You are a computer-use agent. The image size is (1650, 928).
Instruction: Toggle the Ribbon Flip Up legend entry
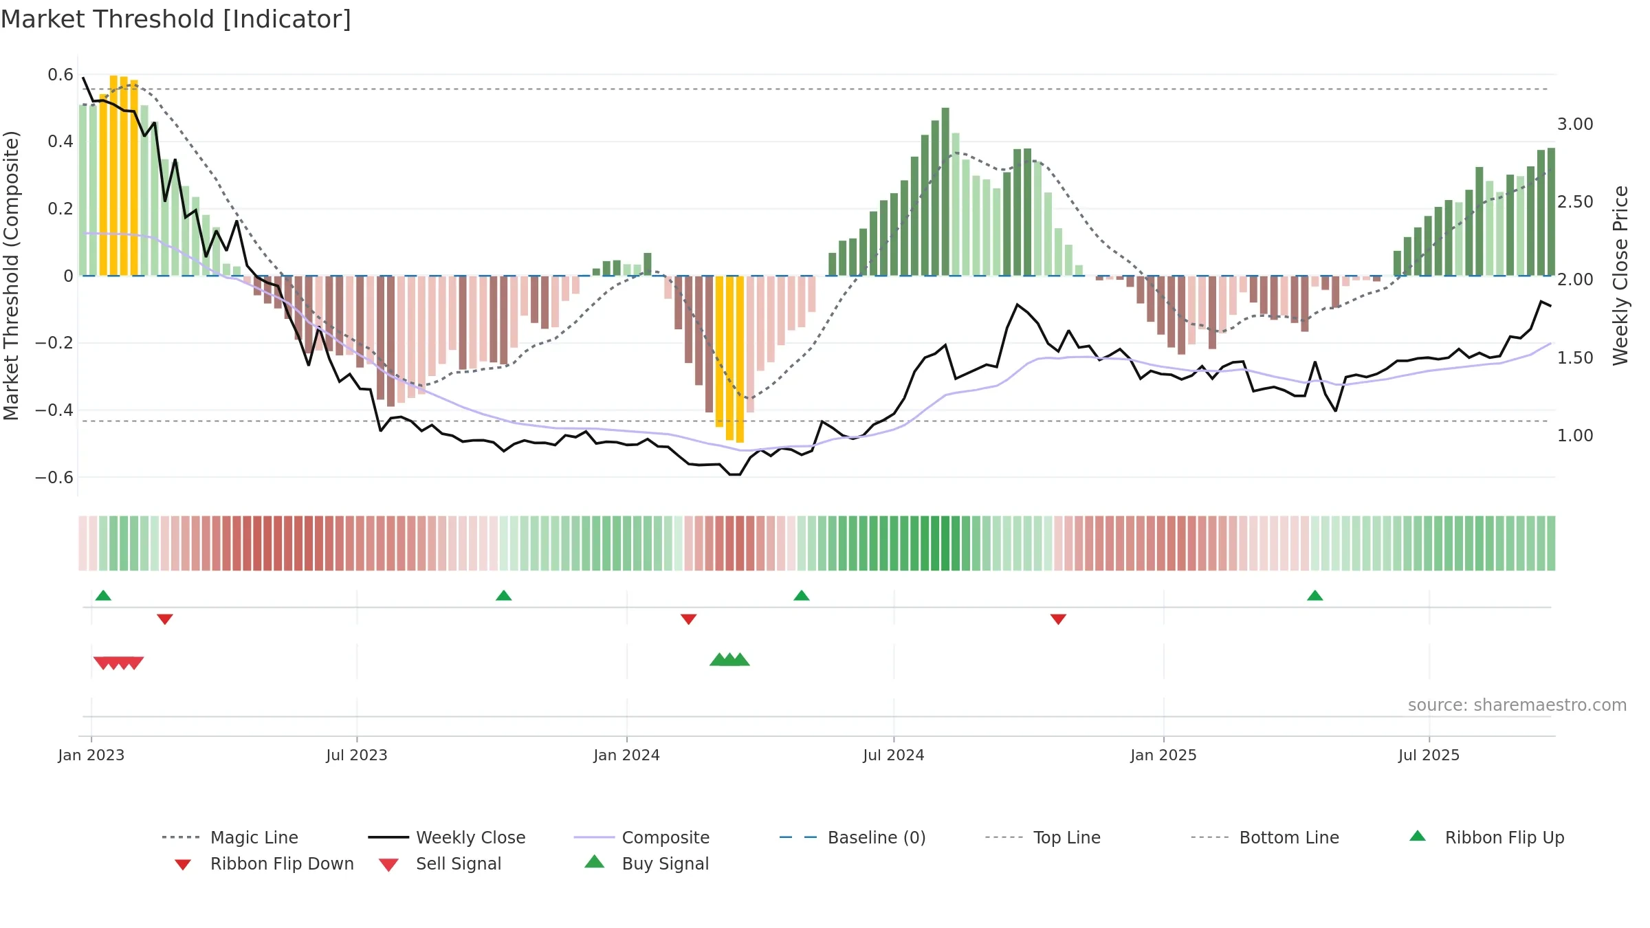click(x=1486, y=837)
